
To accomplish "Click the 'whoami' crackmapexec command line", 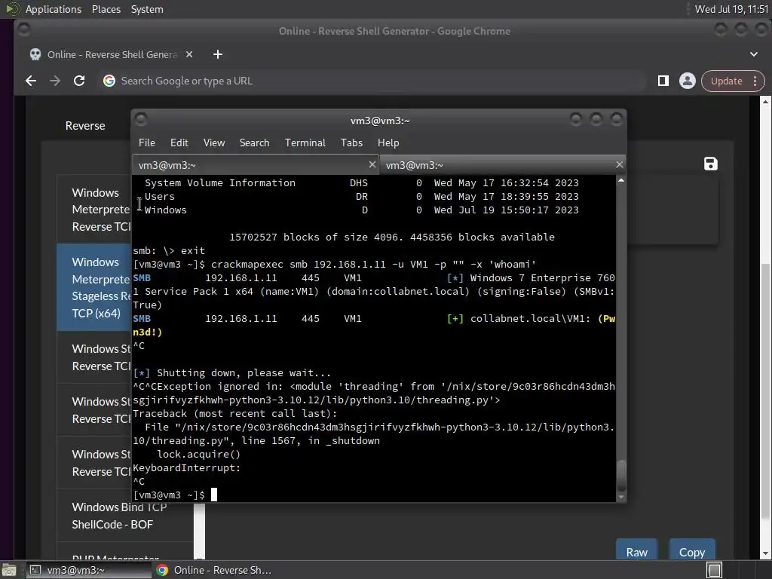I will click(x=334, y=265).
